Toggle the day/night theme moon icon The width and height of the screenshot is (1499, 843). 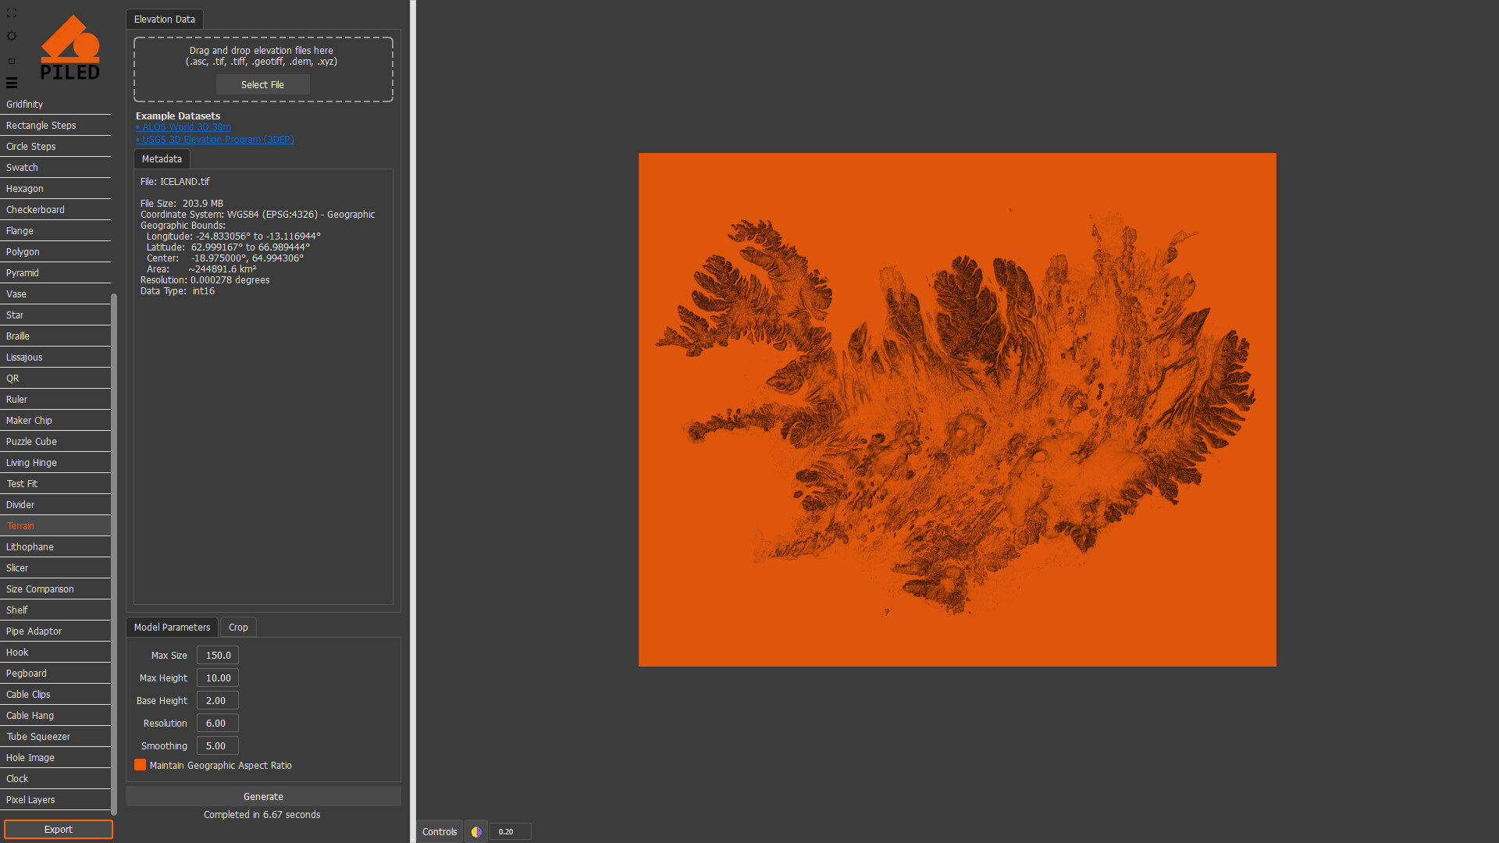tap(475, 831)
